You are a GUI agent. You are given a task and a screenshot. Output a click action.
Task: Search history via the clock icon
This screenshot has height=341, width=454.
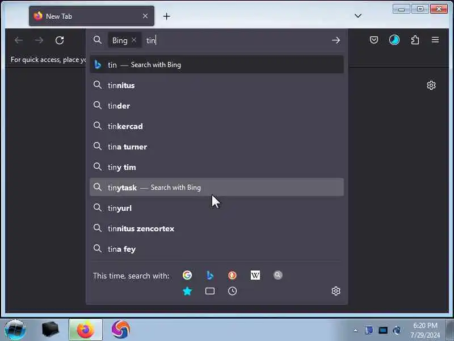(x=232, y=291)
